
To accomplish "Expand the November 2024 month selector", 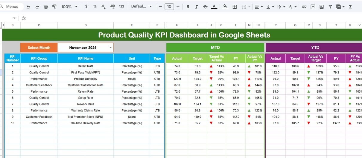I will point(110,47).
